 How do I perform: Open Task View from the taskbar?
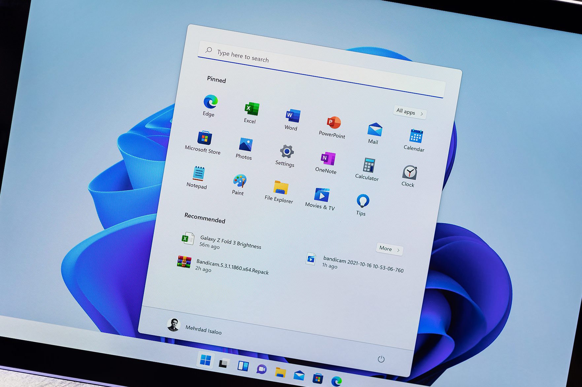point(224,363)
